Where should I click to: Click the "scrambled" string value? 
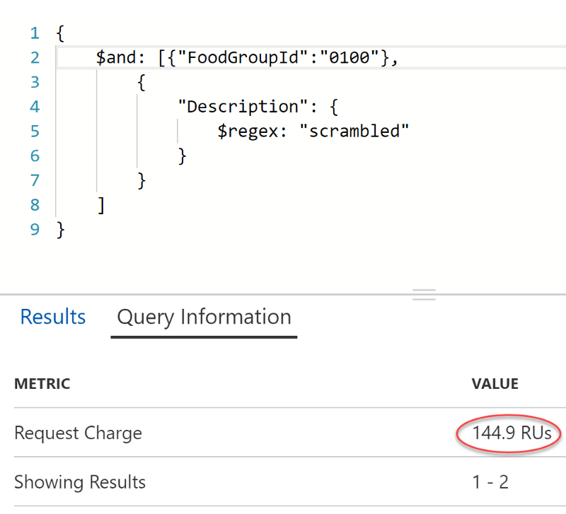(360, 132)
